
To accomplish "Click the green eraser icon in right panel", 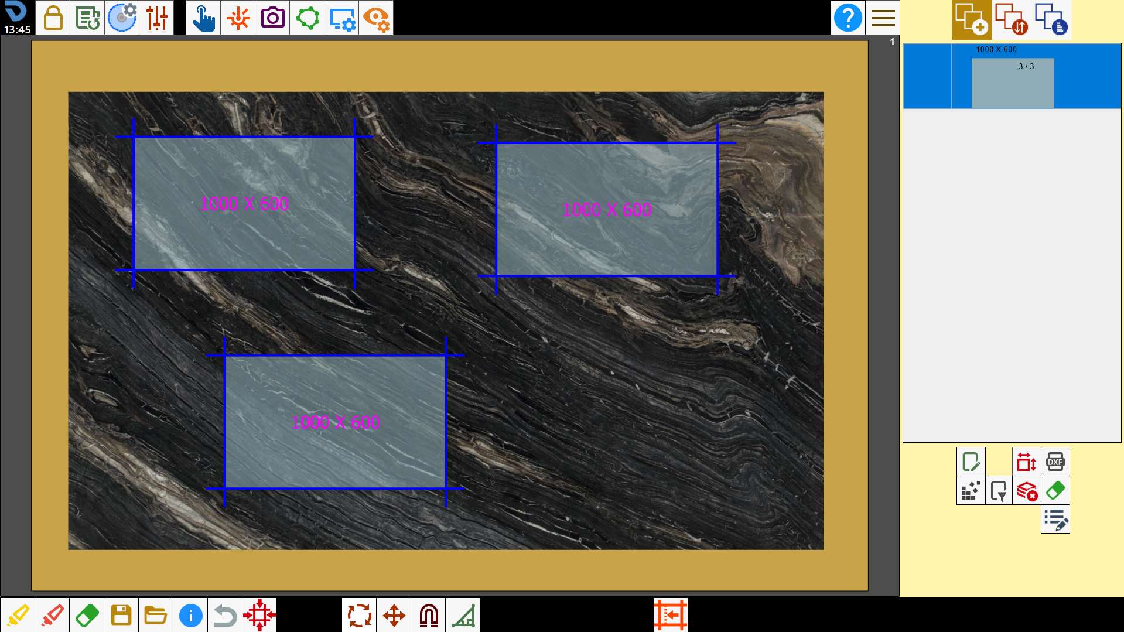I will coord(1055,490).
